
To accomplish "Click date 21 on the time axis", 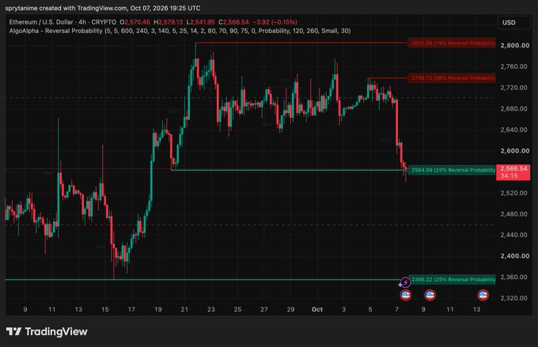I will tap(184, 309).
